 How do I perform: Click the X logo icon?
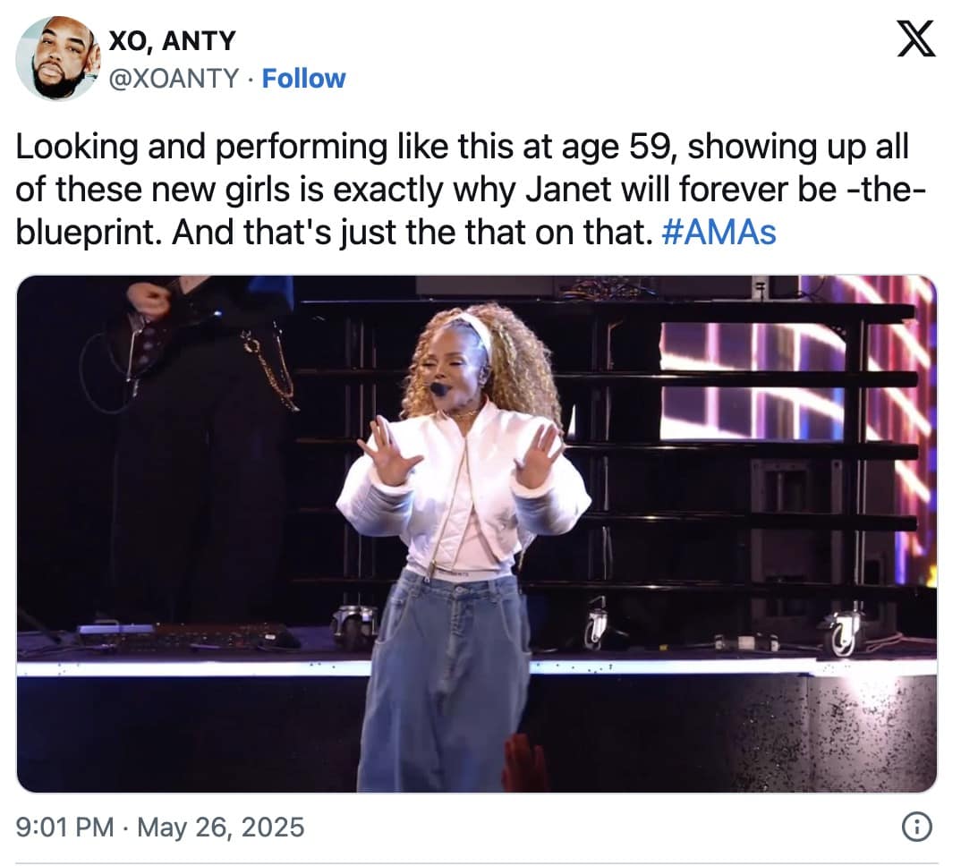pos(914,40)
